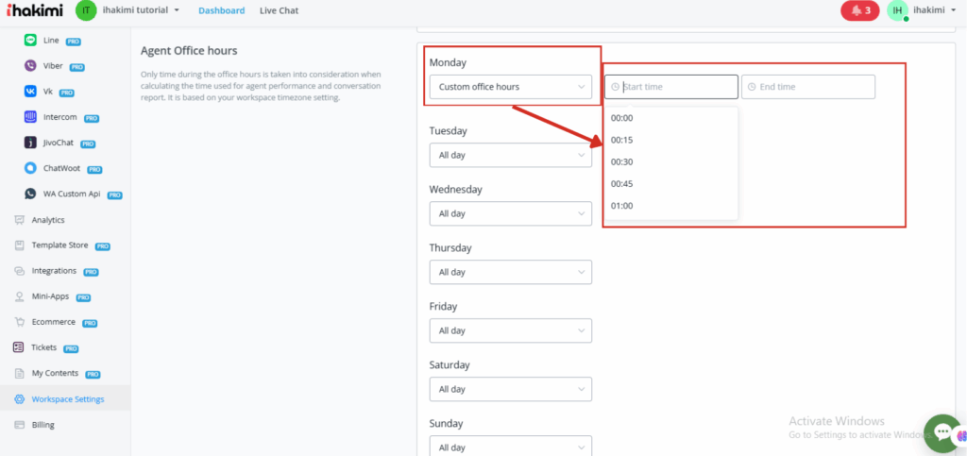
Task: Open the green chat widget bubble
Action: 942,432
